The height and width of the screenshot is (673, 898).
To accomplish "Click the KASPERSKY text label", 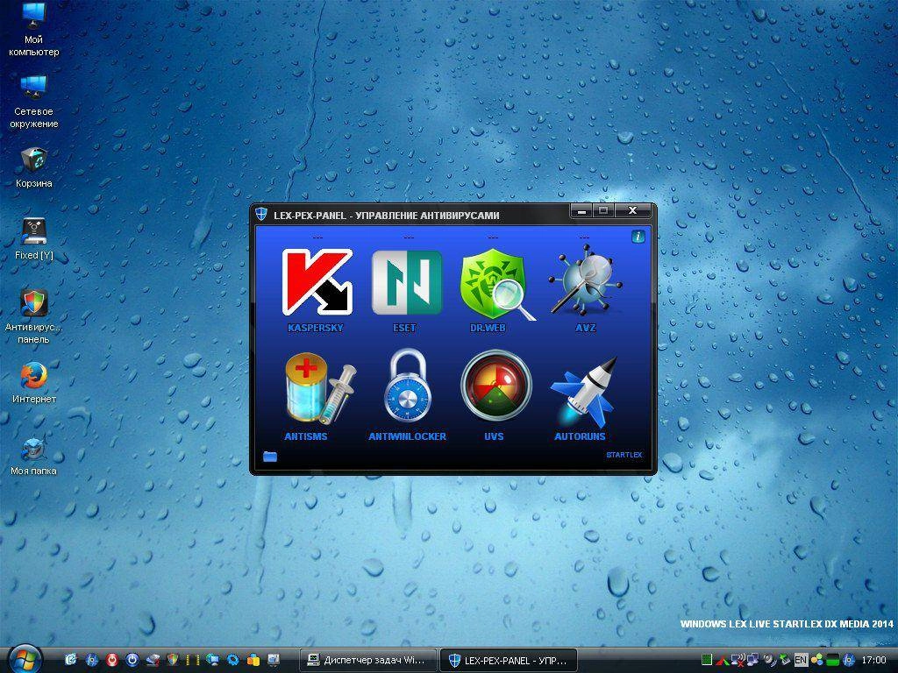I will tap(315, 328).
